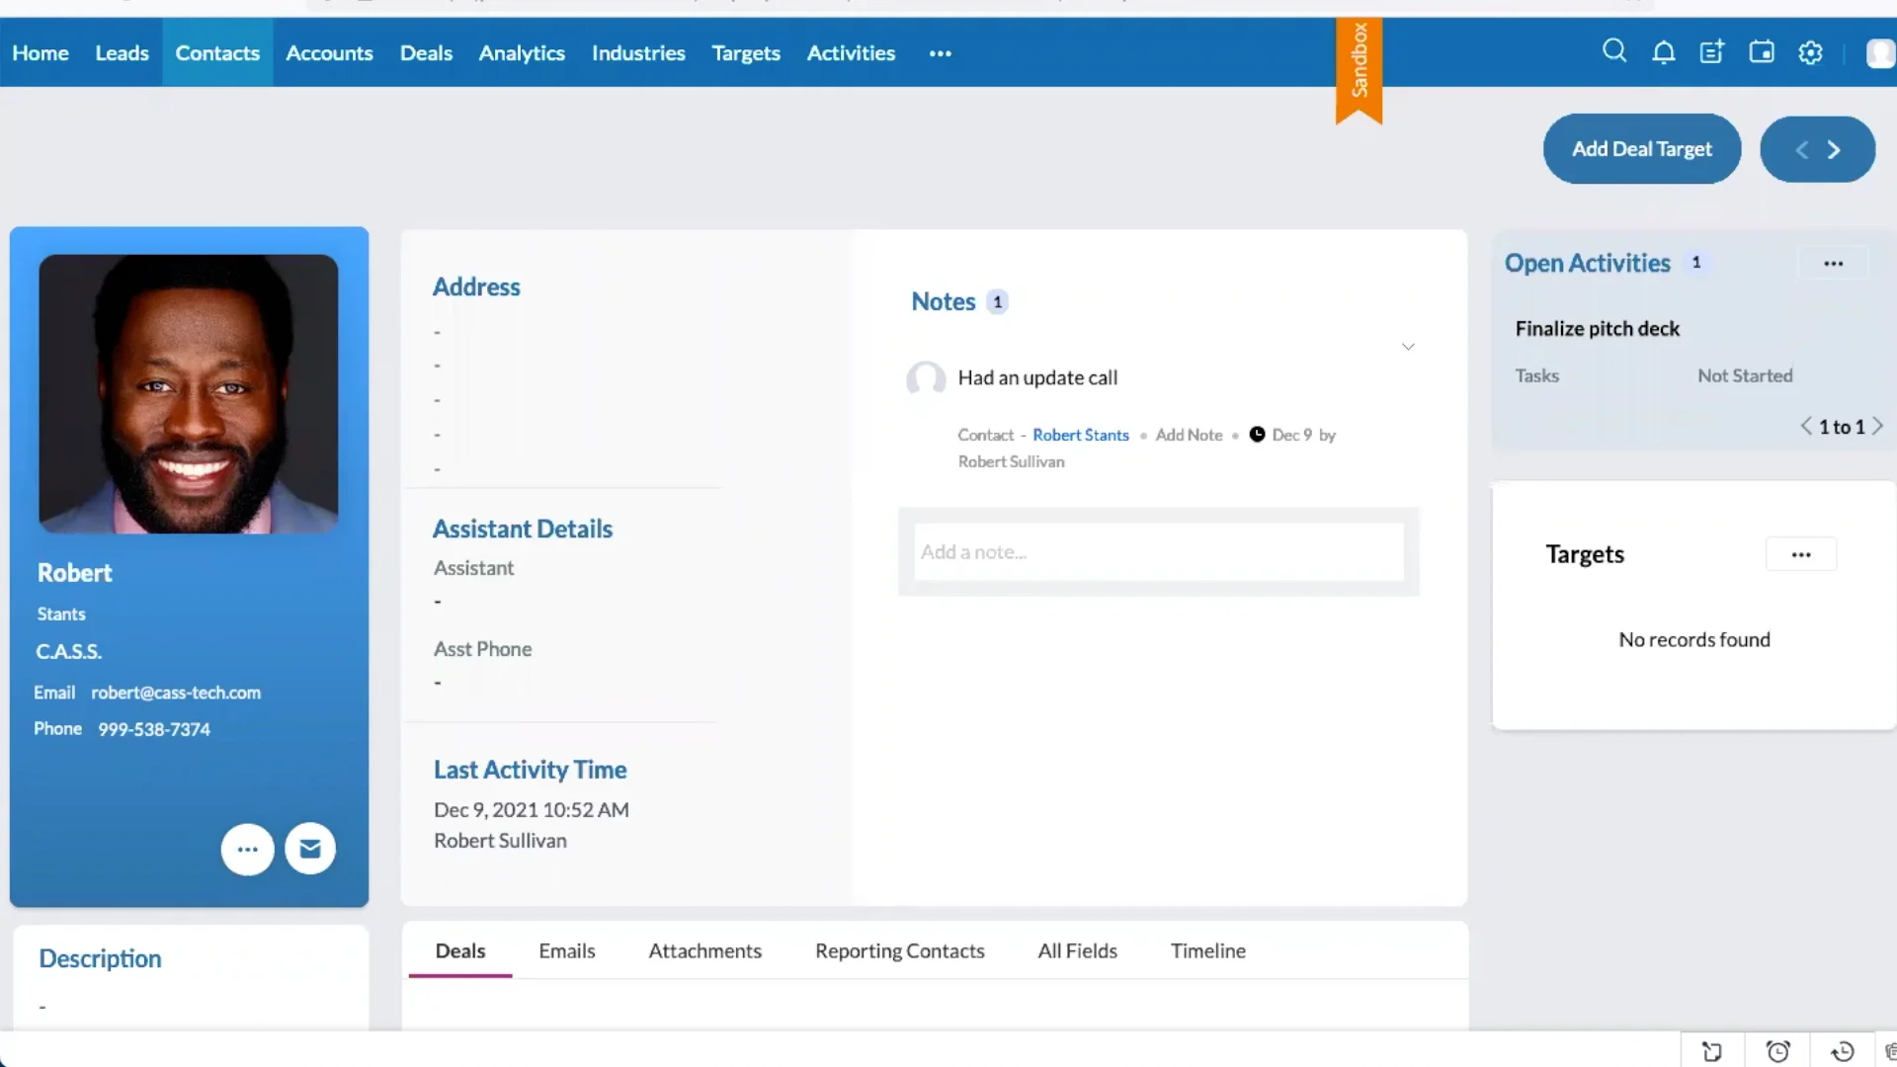Open the calendar icon in top bar
The height and width of the screenshot is (1067, 1897).
point(1762,52)
